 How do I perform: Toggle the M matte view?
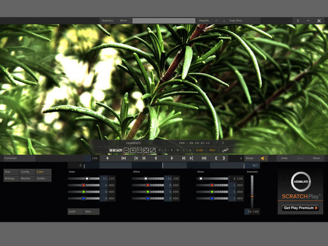tap(178, 150)
